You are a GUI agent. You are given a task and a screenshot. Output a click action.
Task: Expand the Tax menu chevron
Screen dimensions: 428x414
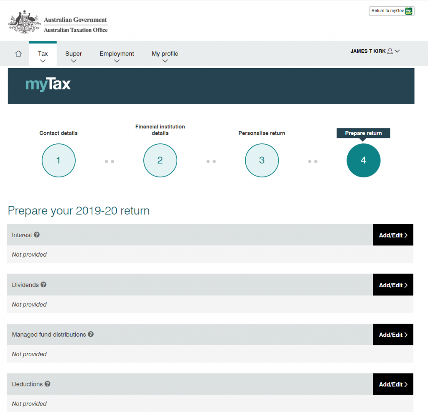pos(43,60)
